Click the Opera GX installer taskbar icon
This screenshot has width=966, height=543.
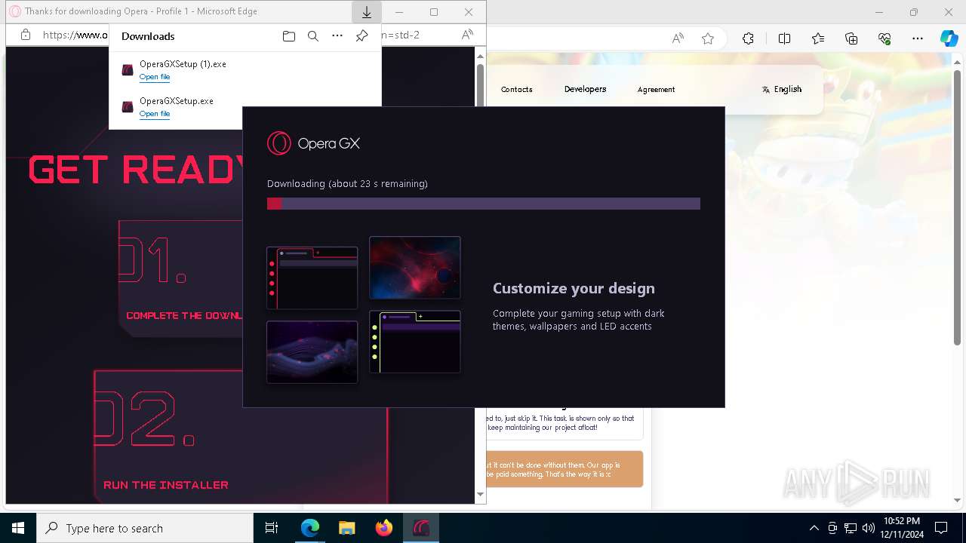[x=420, y=528]
